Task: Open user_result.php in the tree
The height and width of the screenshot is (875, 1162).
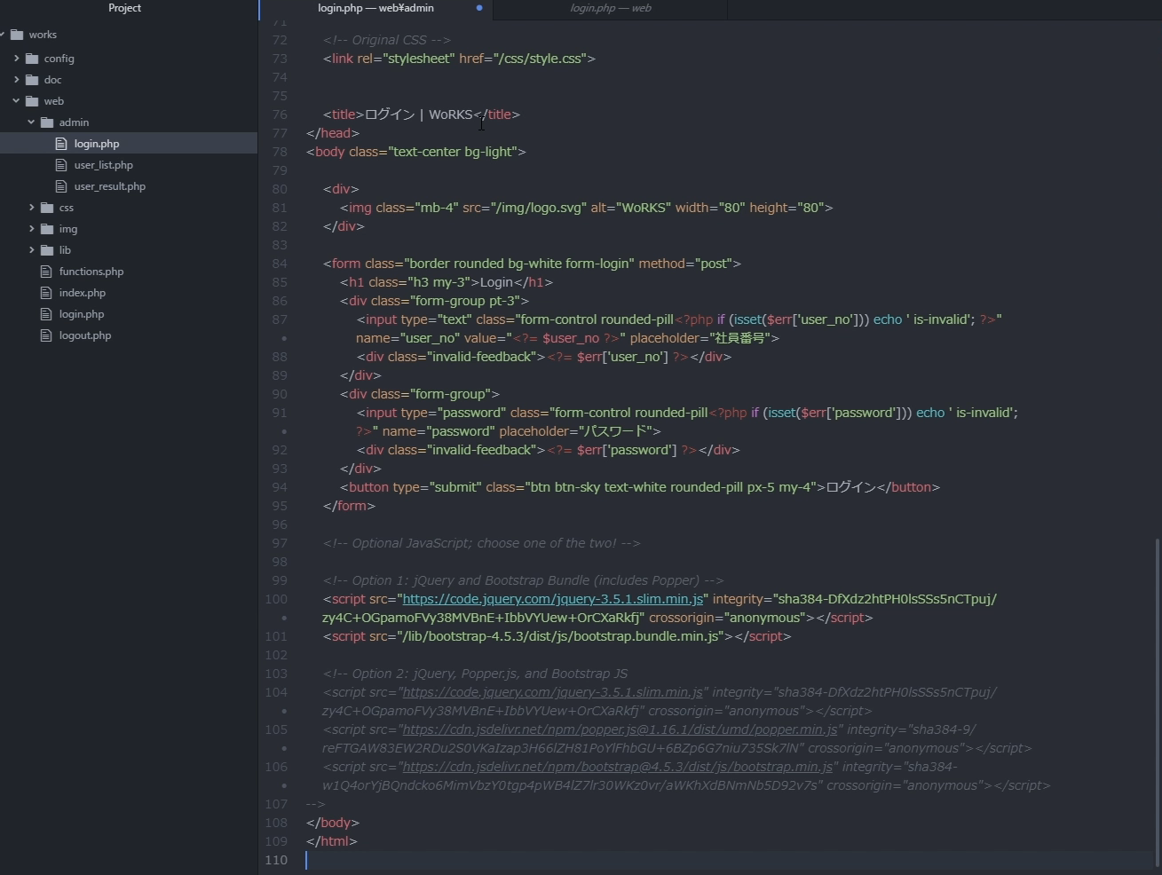Action: pos(110,186)
